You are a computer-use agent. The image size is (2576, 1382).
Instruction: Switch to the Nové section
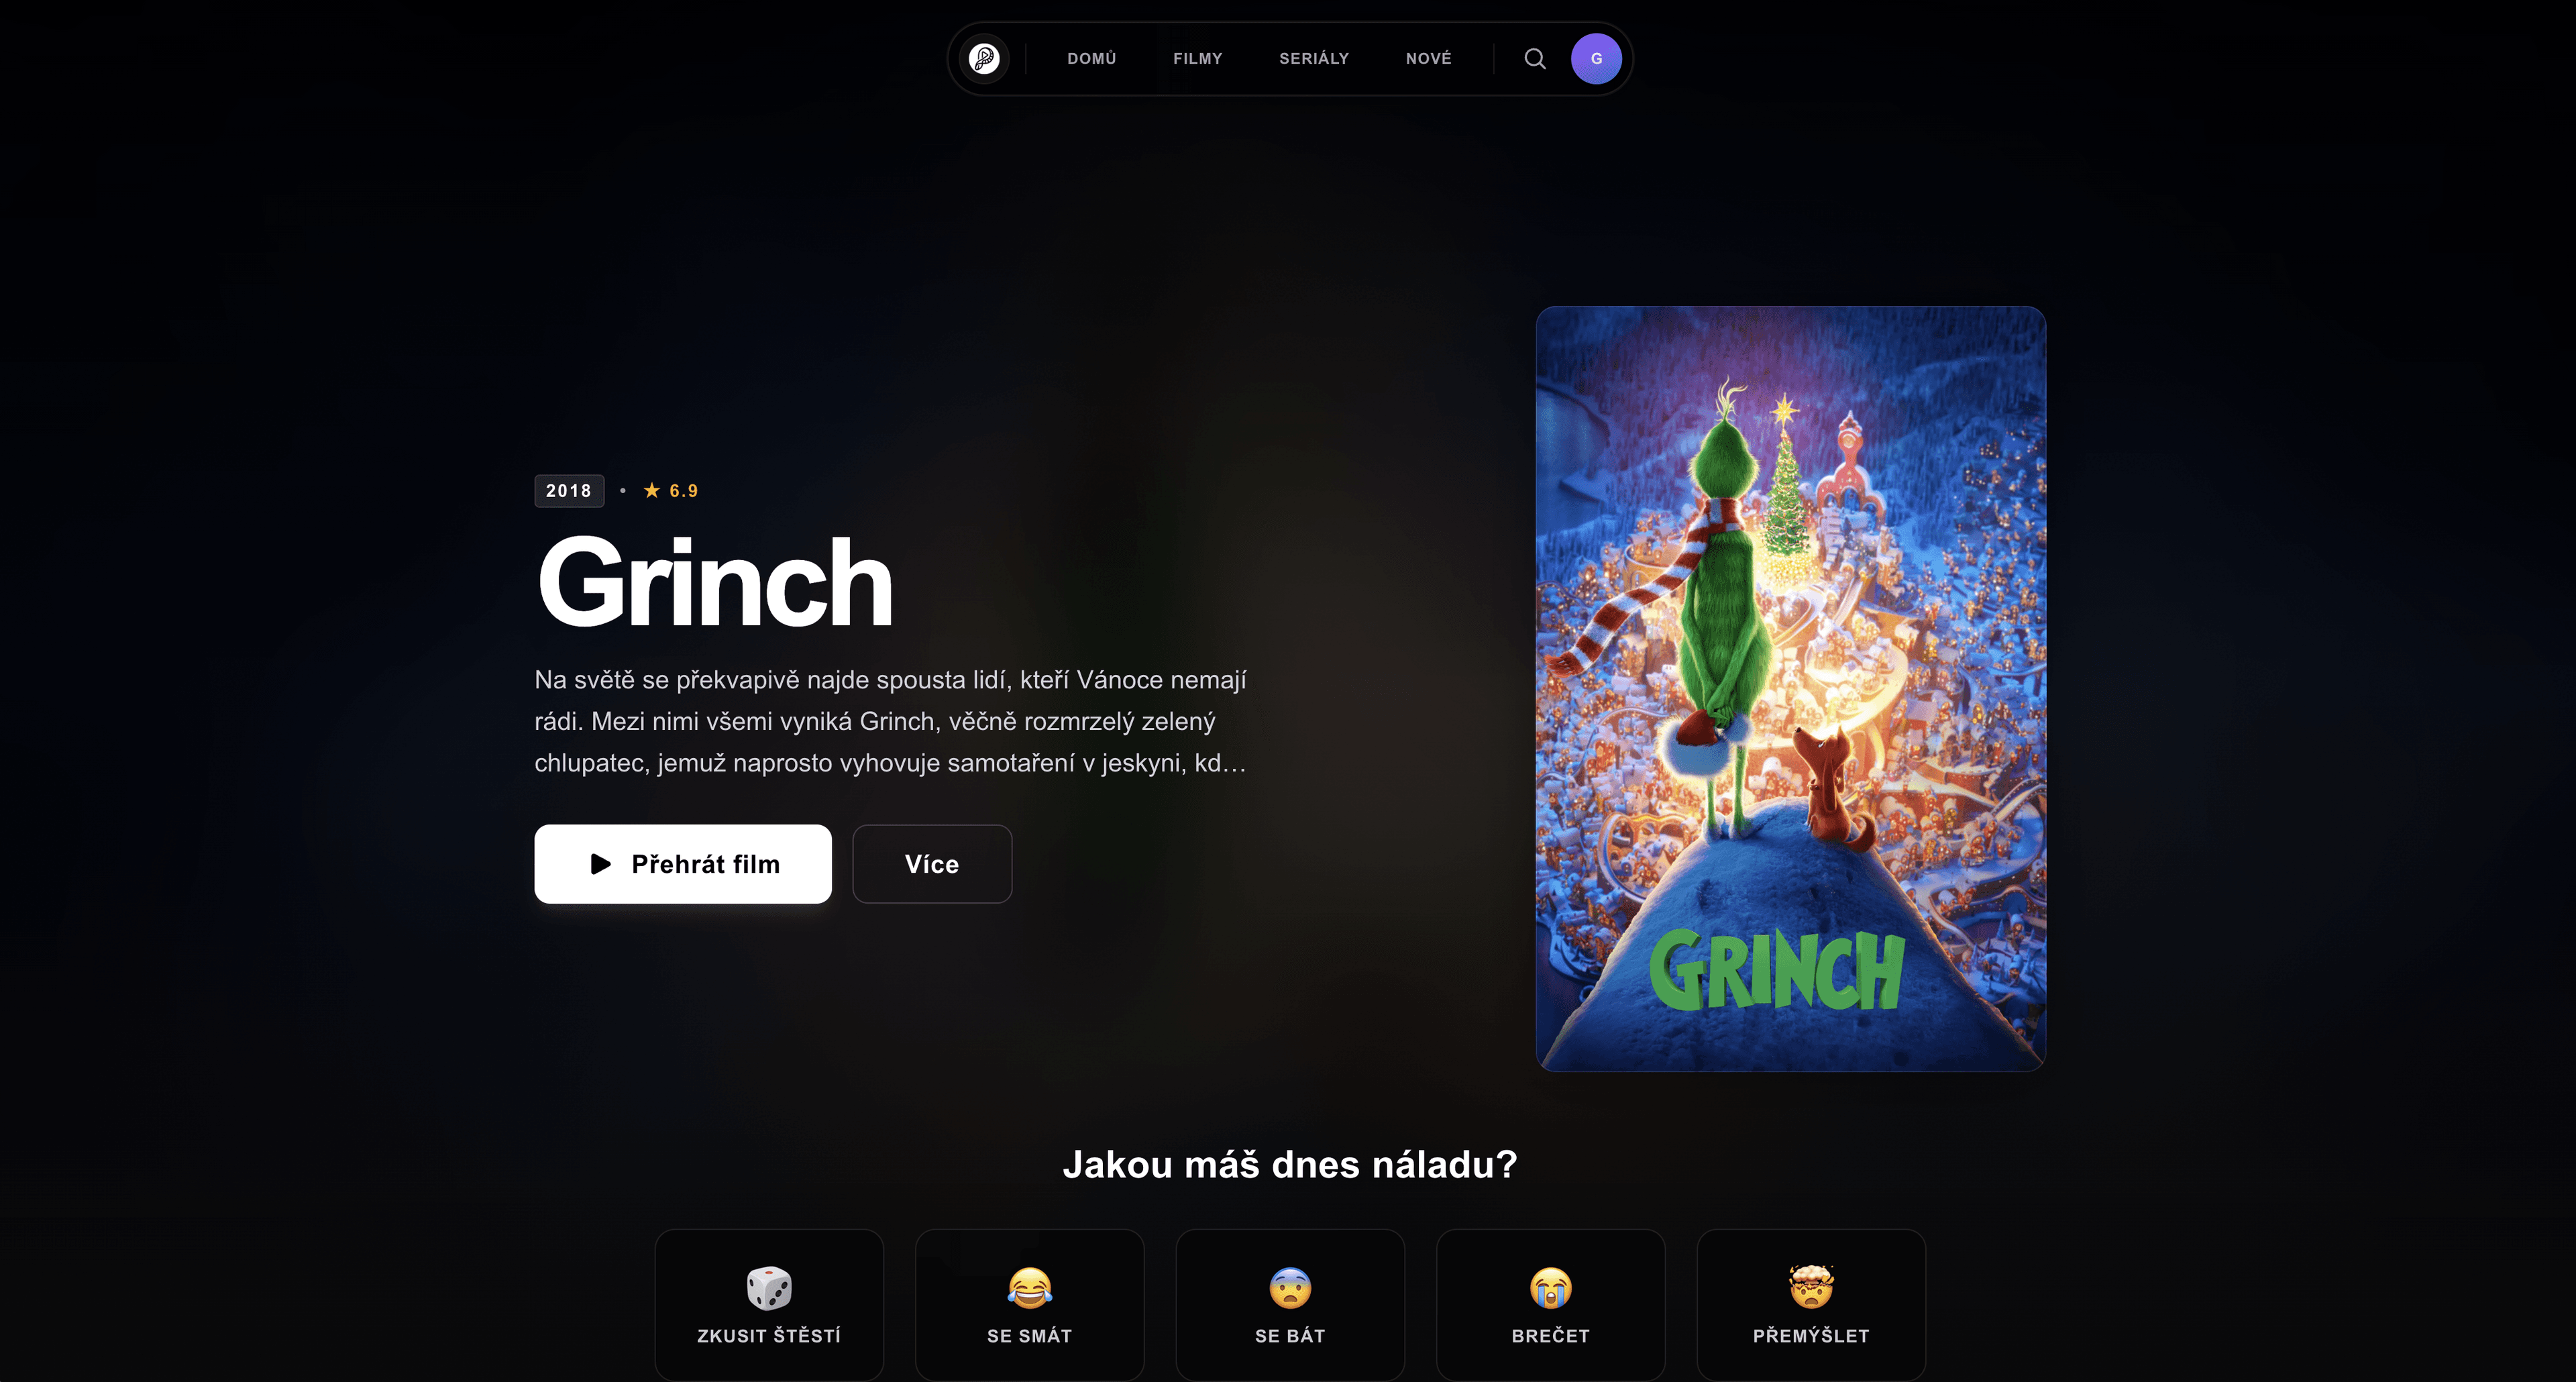point(1428,59)
